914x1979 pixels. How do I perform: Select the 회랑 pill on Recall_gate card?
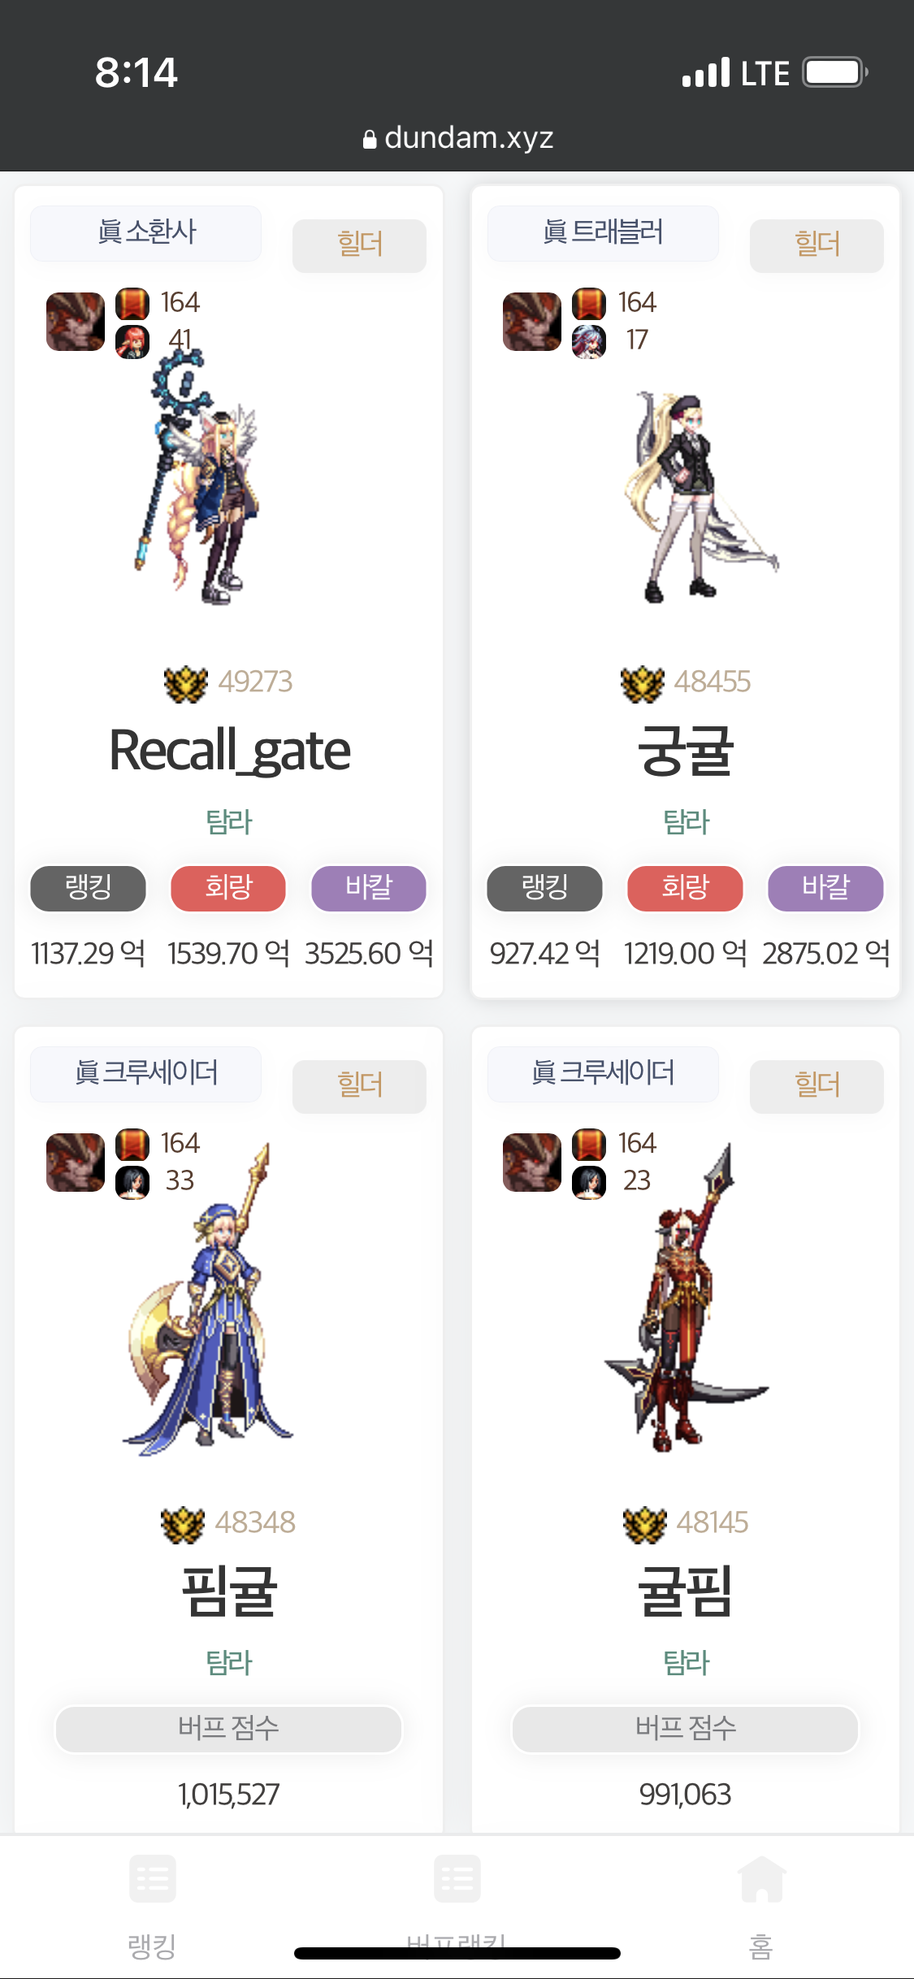[228, 888]
